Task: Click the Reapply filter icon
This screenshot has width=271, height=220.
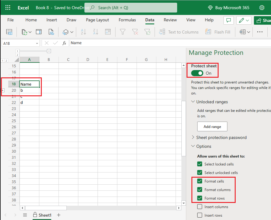Action: [147, 32]
